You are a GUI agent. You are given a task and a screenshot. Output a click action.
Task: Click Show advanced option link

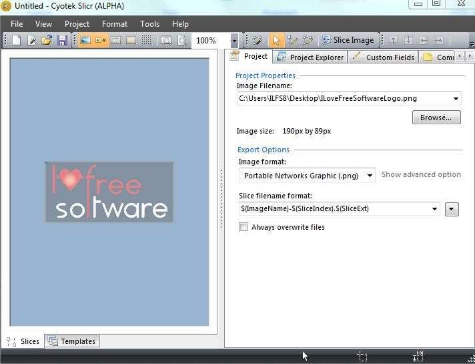[421, 174]
